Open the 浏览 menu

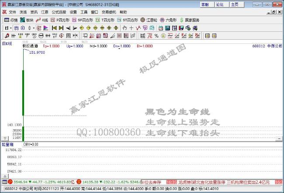click(23, 12)
